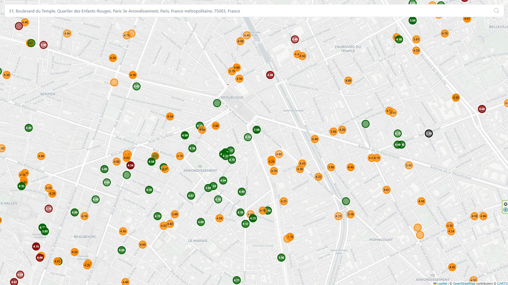This screenshot has height=285, width=508.
Task: Select the orange 4.55 marker
Action: pos(74,252)
